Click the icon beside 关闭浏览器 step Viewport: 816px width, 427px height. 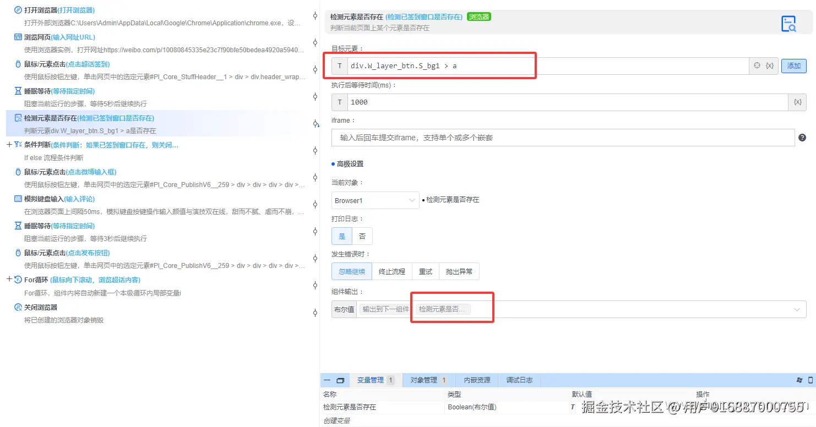(18, 307)
